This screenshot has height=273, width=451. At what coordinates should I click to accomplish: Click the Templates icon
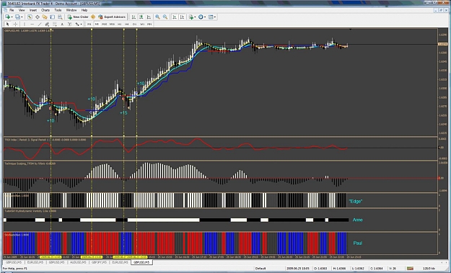(211, 17)
